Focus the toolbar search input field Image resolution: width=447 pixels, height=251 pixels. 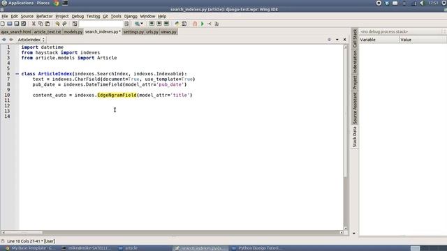point(101,24)
